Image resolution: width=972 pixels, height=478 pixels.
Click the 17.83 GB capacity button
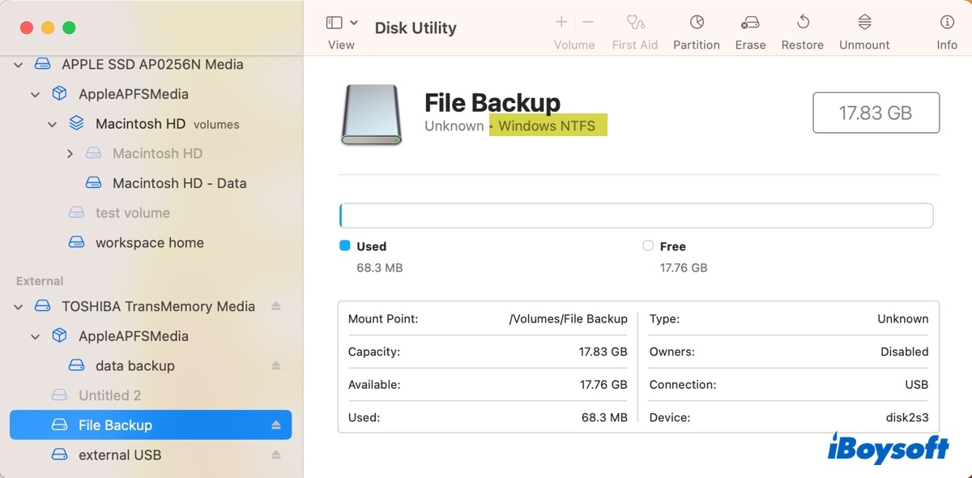click(876, 113)
